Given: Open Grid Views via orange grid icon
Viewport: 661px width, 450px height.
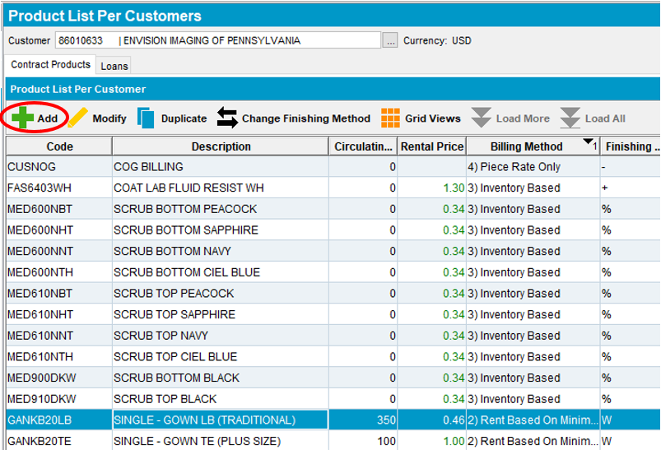Looking at the screenshot, I should pos(390,118).
